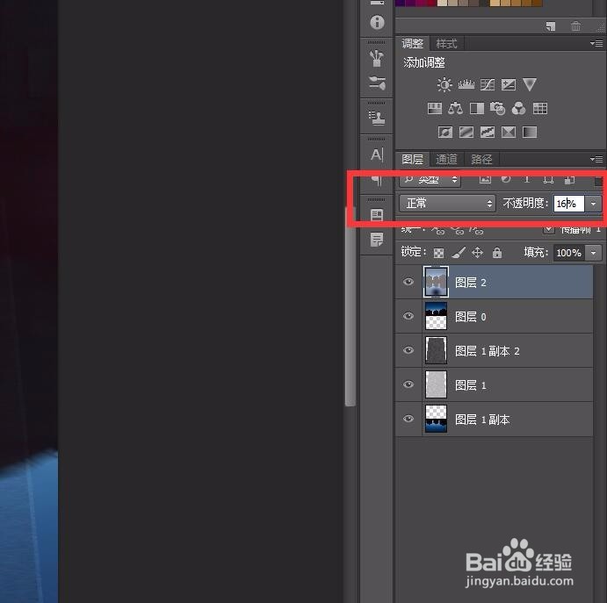This screenshot has height=603, width=607.
Task: Add a Gradient Map adjustment
Action: 530,133
